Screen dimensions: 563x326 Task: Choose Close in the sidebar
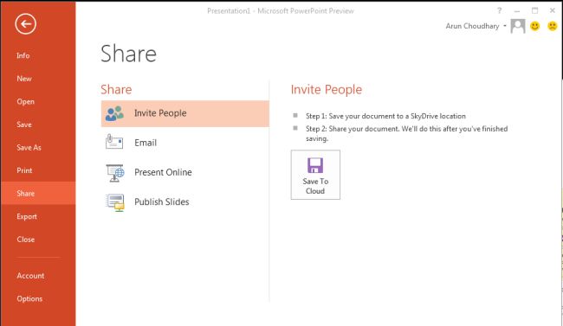click(38, 240)
